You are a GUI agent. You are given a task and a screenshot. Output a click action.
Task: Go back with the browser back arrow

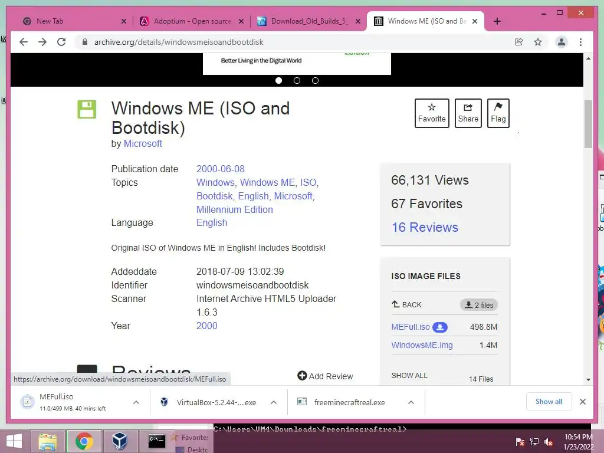(x=24, y=42)
